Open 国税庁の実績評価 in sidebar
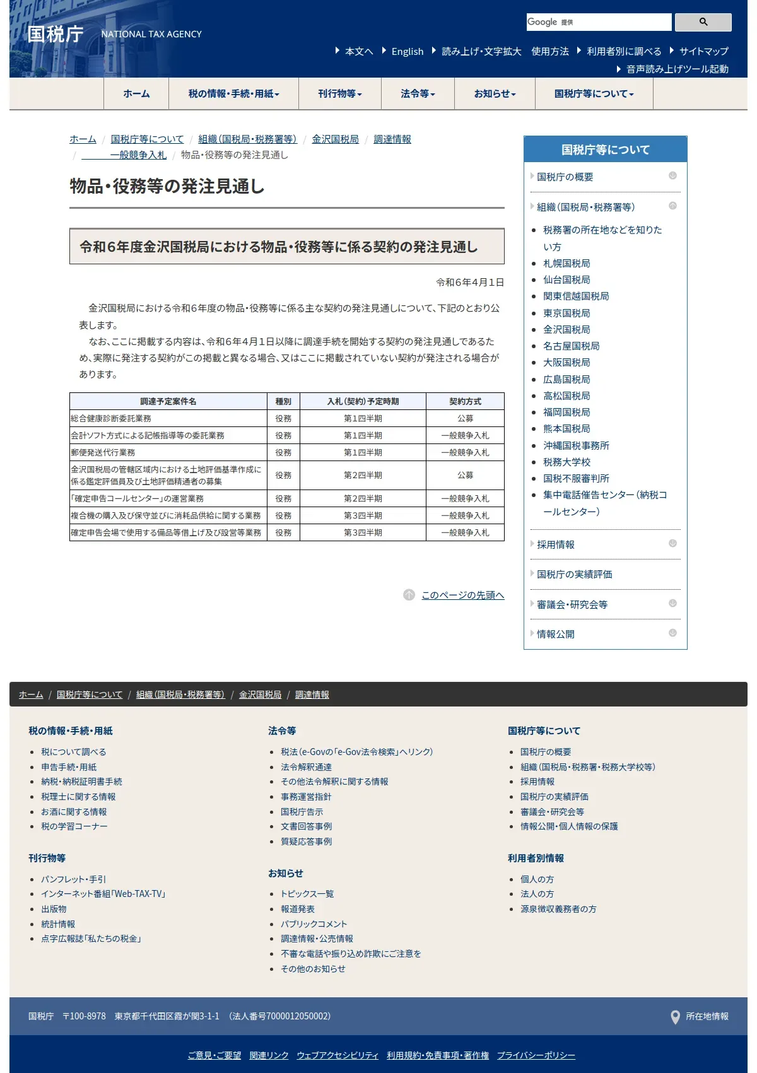Image resolution: width=757 pixels, height=1073 pixels. point(575,574)
